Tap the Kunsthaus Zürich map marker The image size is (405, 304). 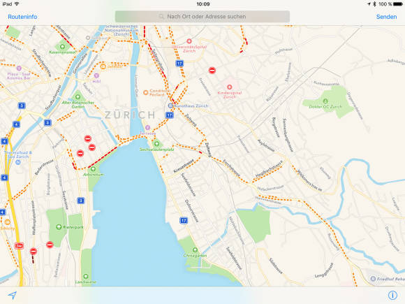tap(170, 106)
